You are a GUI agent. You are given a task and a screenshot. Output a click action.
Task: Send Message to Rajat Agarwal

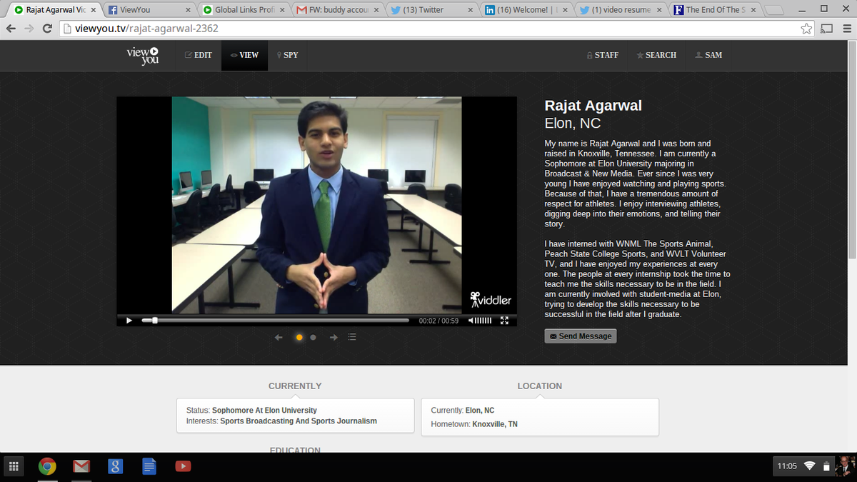pyautogui.click(x=581, y=336)
